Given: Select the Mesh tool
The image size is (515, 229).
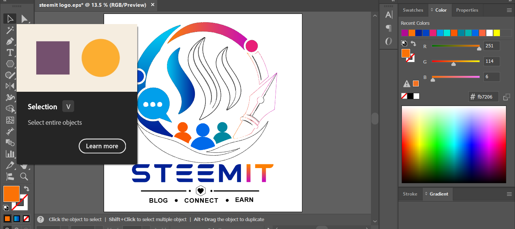Looking at the screenshot, I should [x=10, y=120].
